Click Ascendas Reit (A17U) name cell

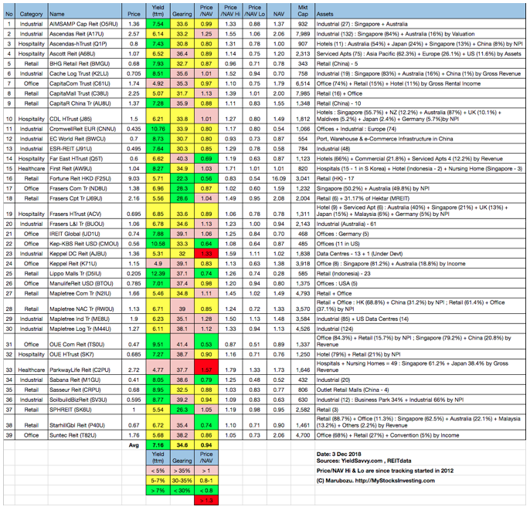click(85, 34)
